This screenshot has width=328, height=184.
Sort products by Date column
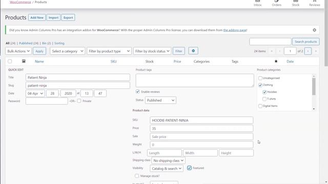click(290, 61)
